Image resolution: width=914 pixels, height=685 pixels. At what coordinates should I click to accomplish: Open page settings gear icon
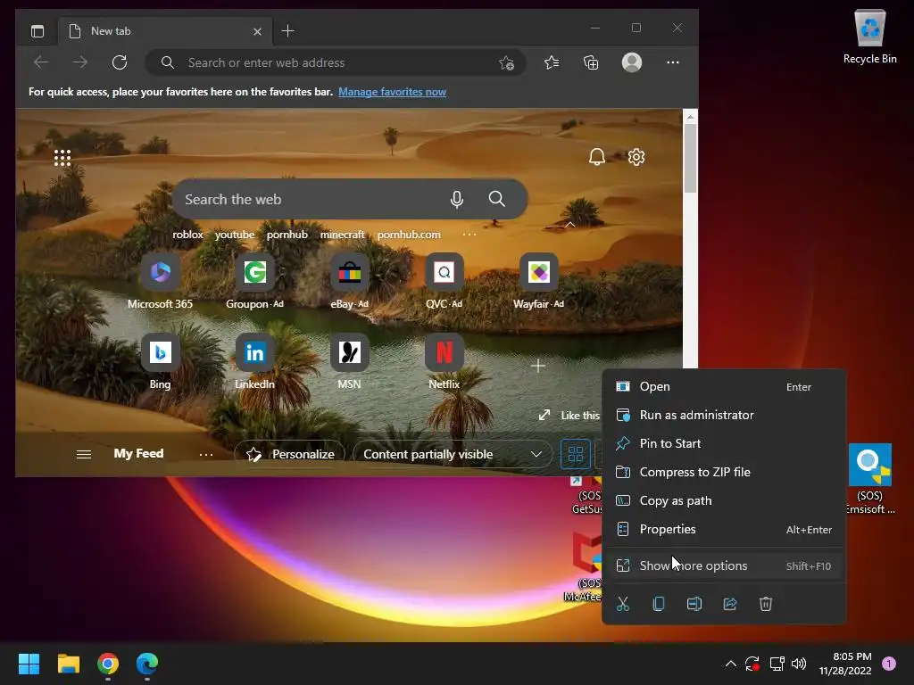[x=636, y=157]
